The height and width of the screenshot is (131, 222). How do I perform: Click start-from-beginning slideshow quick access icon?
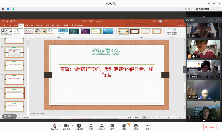[x=14, y=21]
